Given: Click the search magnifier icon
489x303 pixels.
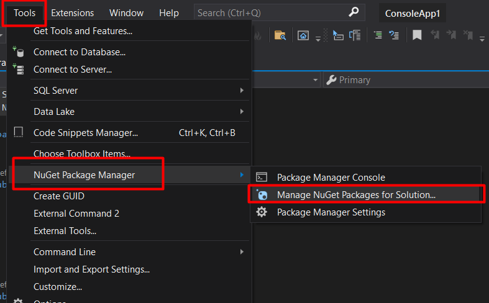Looking at the screenshot, I should pyautogui.click(x=354, y=12).
